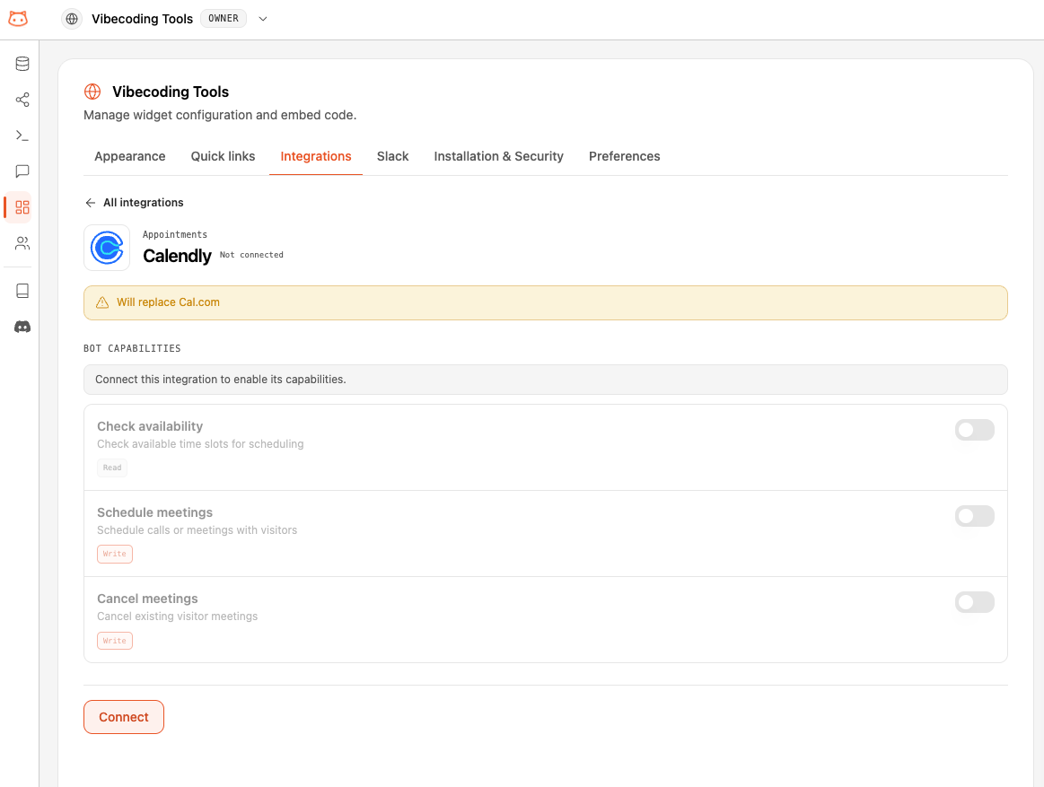Click the orange cat logo icon
1044x787 pixels.
pos(18,19)
